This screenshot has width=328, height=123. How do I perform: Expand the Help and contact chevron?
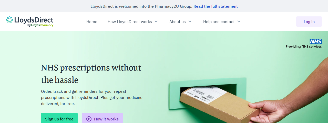click(239, 22)
